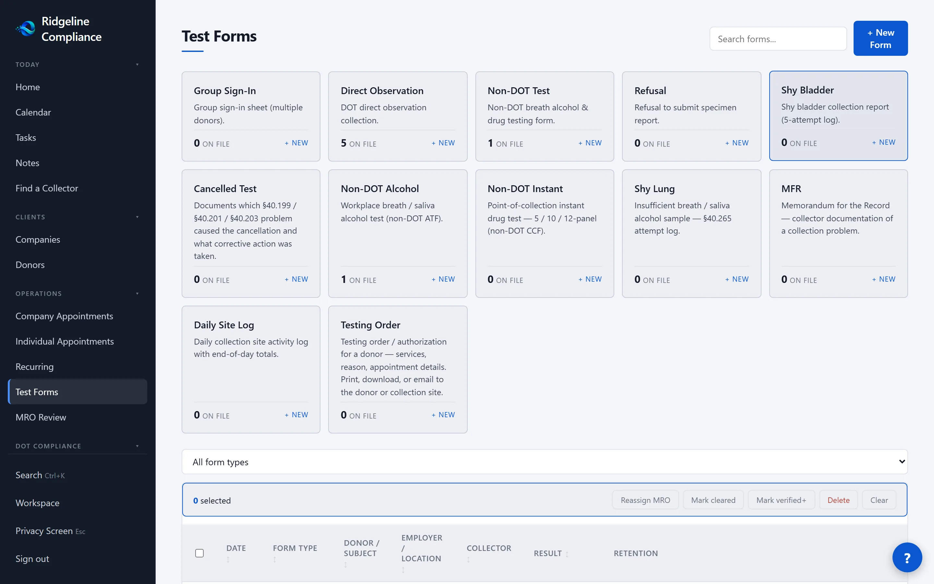Create new Testing Order via + NEW
934x584 pixels.
(443, 415)
